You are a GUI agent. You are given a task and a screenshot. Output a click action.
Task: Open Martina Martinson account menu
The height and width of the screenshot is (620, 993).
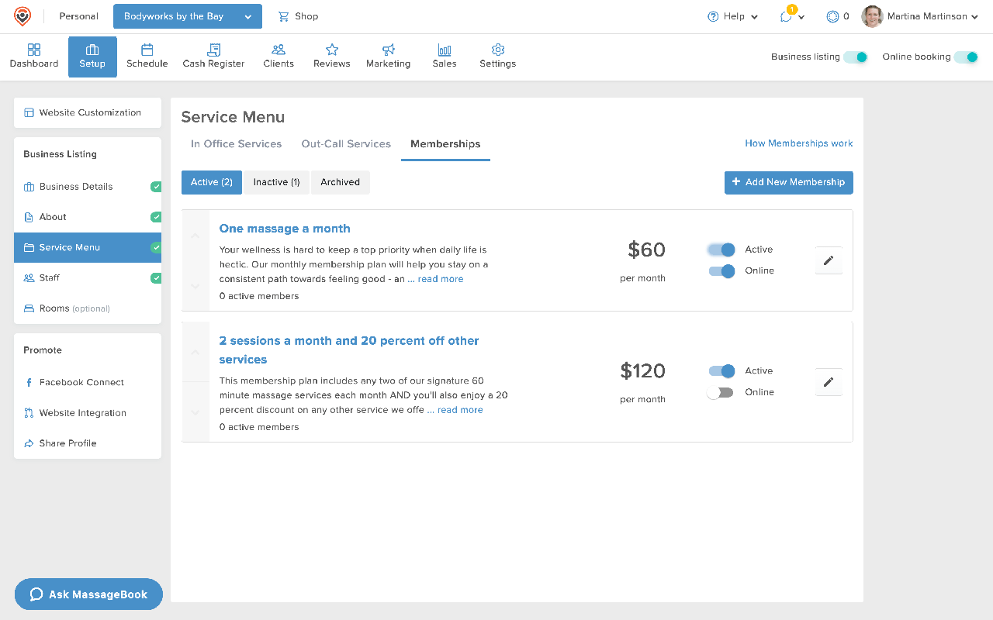tap(921, 16)
